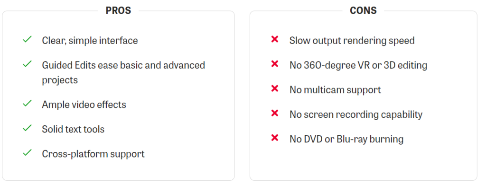Viewport: 486px width, 184px height.
Task: Click the text Clear, simple interface
Action: coord(90,41)
